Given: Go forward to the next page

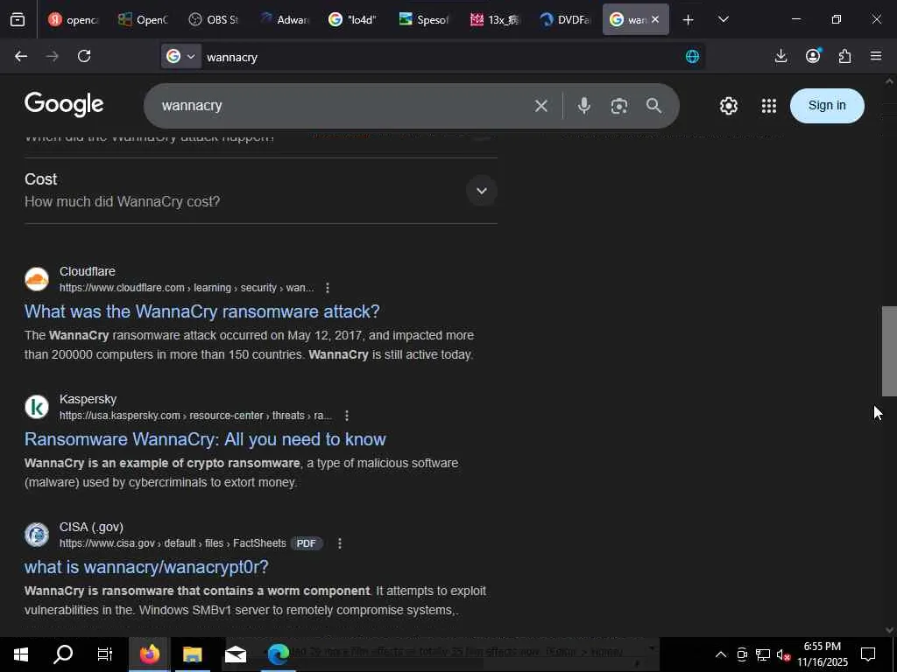Looking at the screenshot, I should click(x=52, y=56).
